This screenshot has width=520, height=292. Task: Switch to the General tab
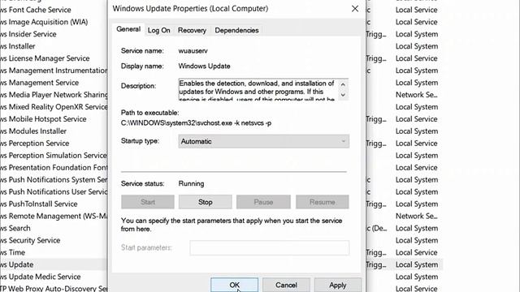[128, 29]
